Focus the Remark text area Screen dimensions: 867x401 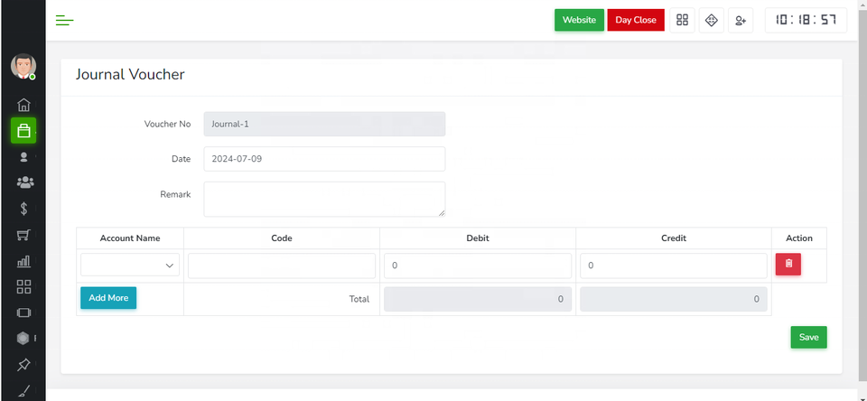coord(324,199)
